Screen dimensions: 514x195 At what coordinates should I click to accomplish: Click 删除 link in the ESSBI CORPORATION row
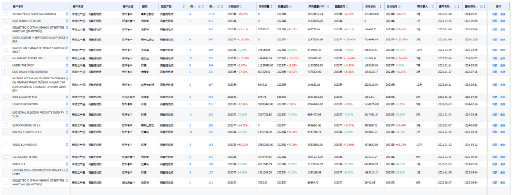coord(503,104)
